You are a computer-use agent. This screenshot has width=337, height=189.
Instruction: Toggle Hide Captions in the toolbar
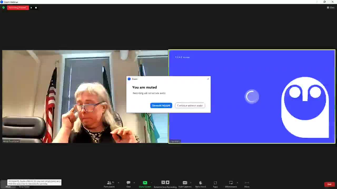(185, 184)
